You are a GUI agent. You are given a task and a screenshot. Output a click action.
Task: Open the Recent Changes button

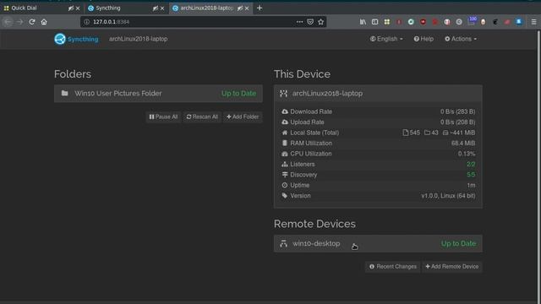click(x=392, y=267)
